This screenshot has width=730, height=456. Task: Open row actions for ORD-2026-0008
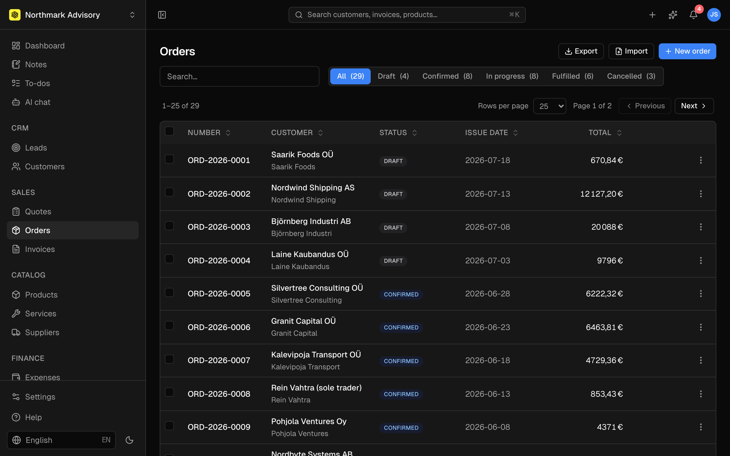click(x=701, y=394)
